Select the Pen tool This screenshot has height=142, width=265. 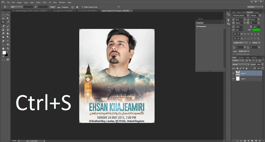3,41
